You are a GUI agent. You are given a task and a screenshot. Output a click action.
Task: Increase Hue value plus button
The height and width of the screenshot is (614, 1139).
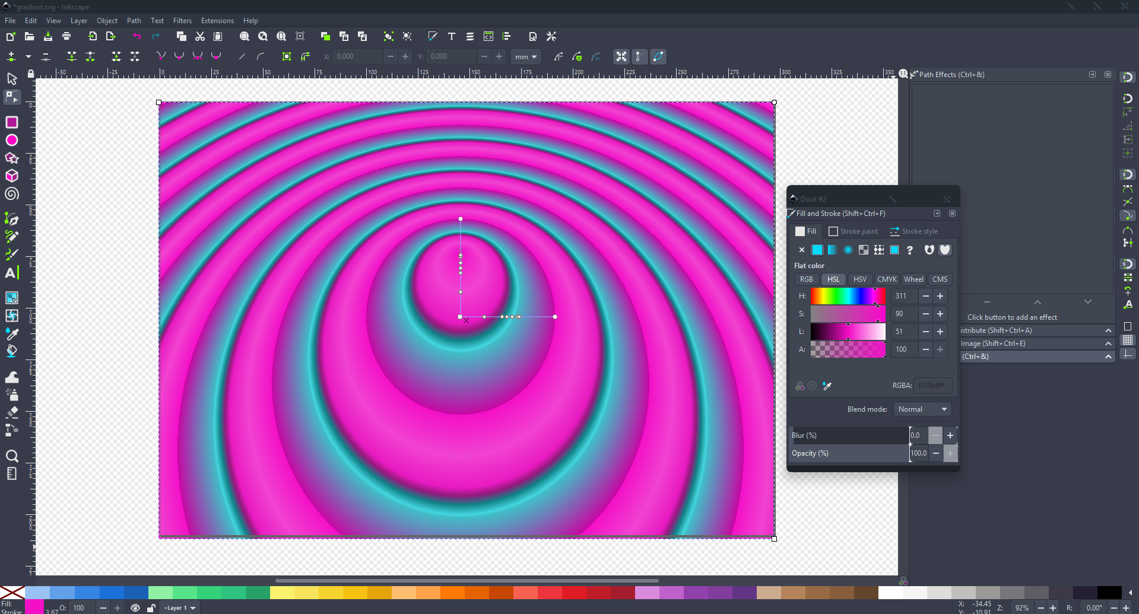940,296
